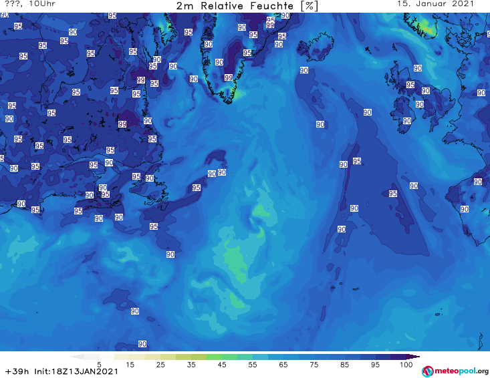Click the '55' value on the colour scale

point(253,364)
